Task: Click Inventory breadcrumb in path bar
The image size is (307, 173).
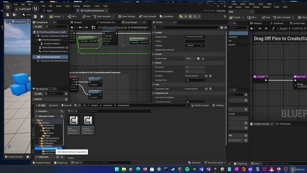Action: point(107,105)
